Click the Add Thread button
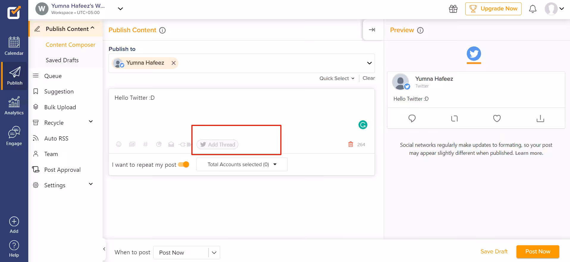Screen dimensions: 570x262 217,144
